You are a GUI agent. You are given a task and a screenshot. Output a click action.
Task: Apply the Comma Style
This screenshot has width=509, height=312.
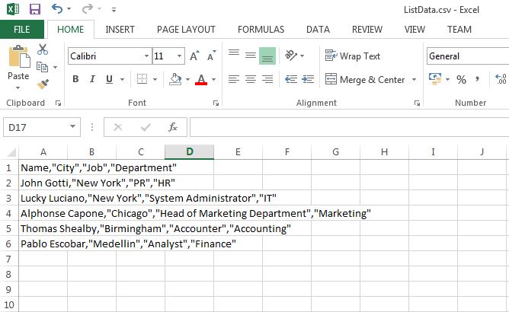(x=477, y=79)
